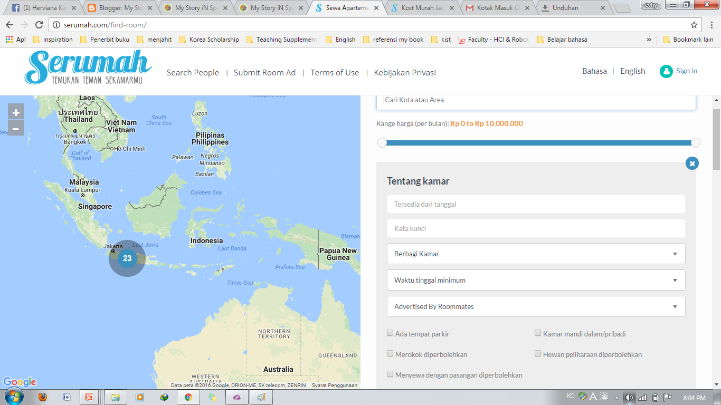The image size is (721, 405).
Task: Open the Windows Start menu
Action: click(13, 397)
